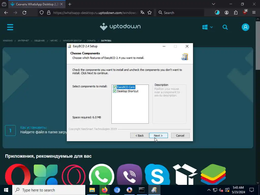Viewport: 260px width, 195px height.
Task: Open the WhatsApp recommended app icon
Action: click(102, 174)
